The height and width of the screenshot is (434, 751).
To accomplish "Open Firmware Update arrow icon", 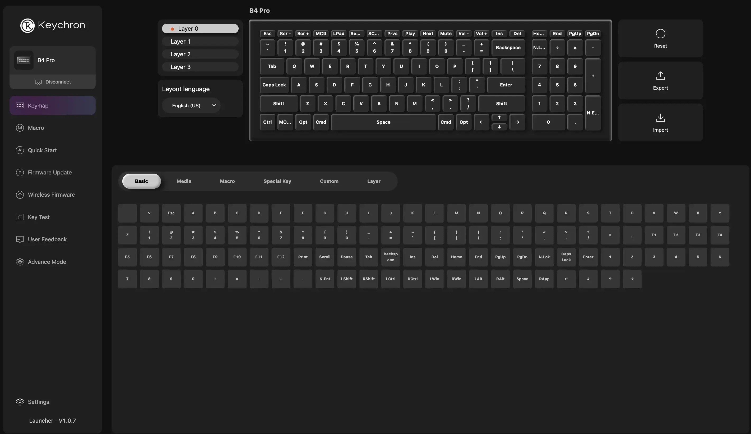I will pos(20,172).
